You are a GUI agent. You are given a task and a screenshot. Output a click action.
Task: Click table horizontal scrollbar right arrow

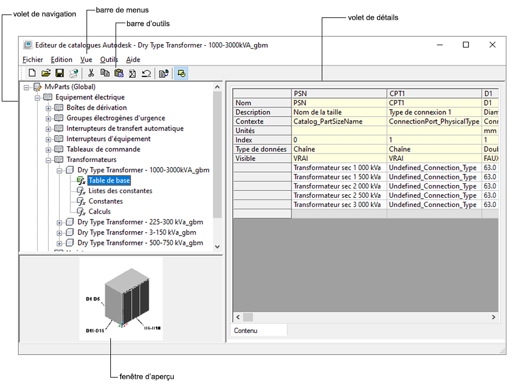494,317
